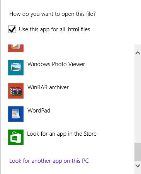Click the scrollbar down chevron arrow
This screenshot has height=174, width=141.
138,165
